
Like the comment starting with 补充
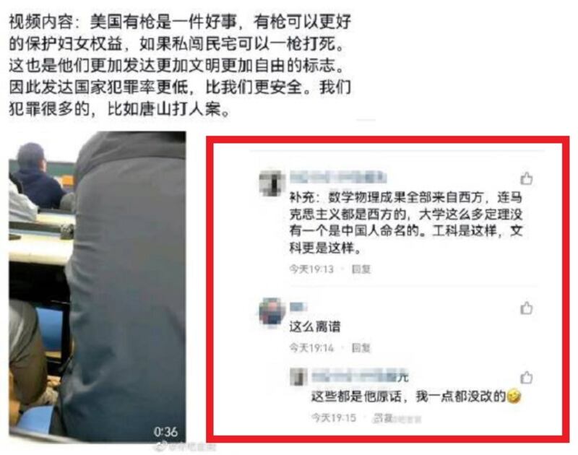[526, 178]
